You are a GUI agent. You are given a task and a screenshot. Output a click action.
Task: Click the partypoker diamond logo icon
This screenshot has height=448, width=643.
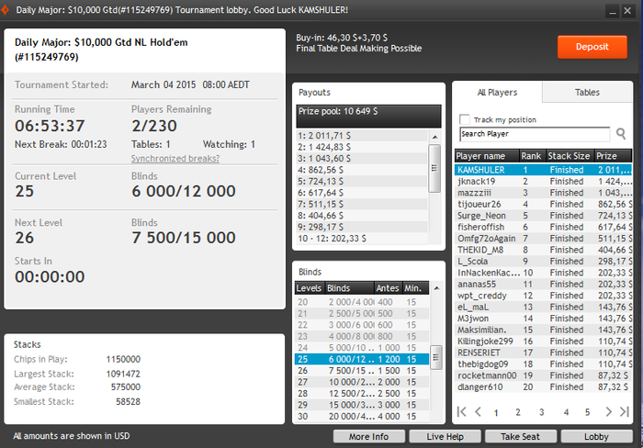tap(5, 10)
